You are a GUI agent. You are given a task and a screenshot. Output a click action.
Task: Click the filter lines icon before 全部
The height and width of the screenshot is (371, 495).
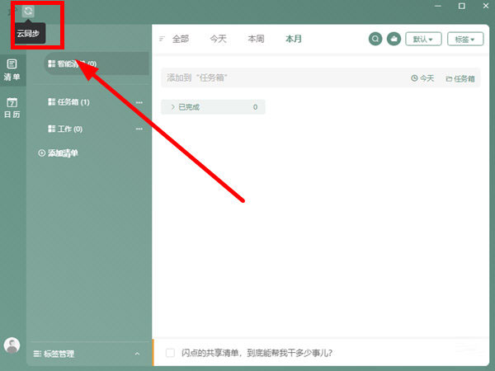[162, 39]
